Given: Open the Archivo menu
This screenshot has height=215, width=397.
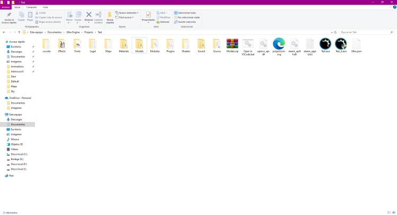Looking at the screenshot, I should [x=6, y=7].
